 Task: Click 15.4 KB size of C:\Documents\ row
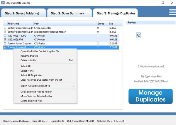coord(112,28)
